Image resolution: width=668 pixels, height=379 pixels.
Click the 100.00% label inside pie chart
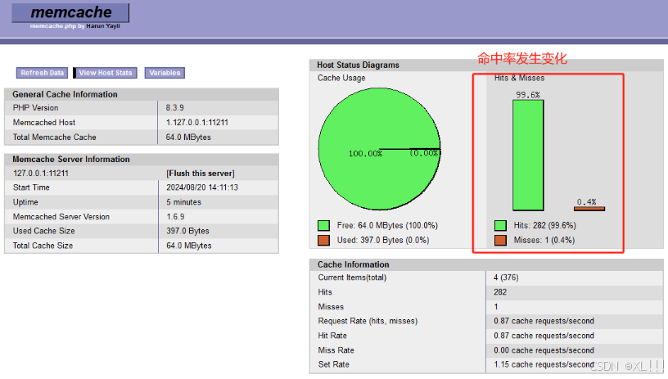[x=365, y=154]
